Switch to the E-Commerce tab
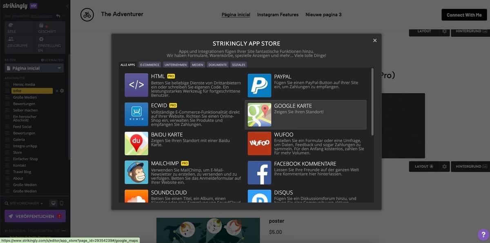The height and width of the screenshot is (243, 490). point(150,65)
